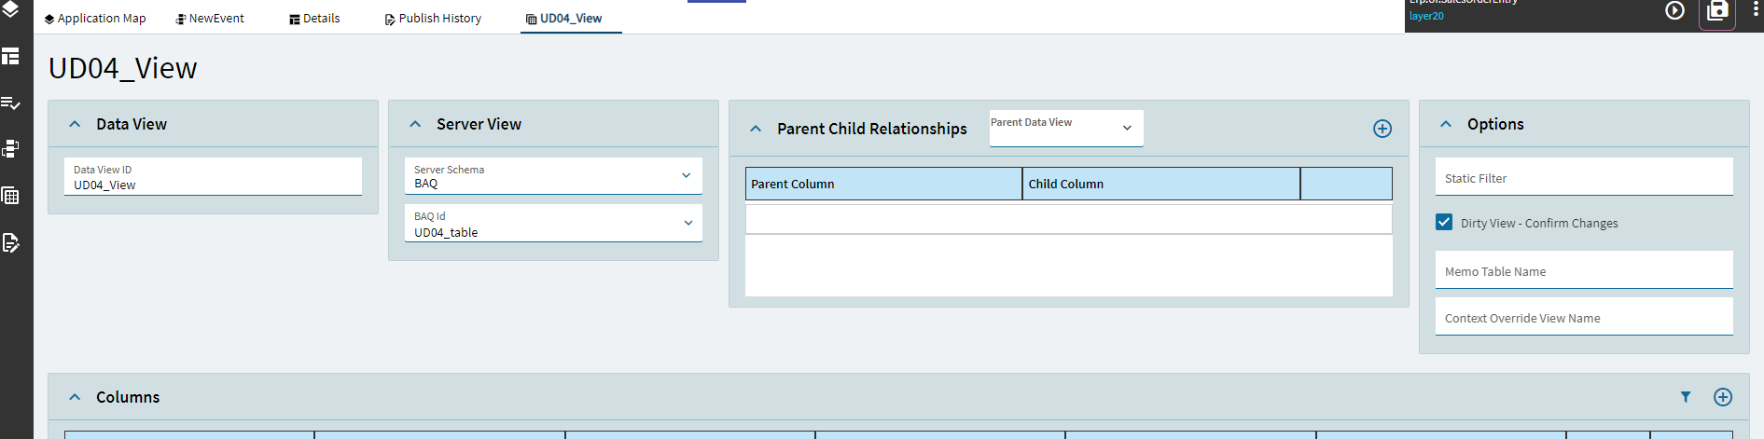This screenshot has width=1764, height=439.
Task: Click the Static Filter input field
Action: coord(1583,177)
